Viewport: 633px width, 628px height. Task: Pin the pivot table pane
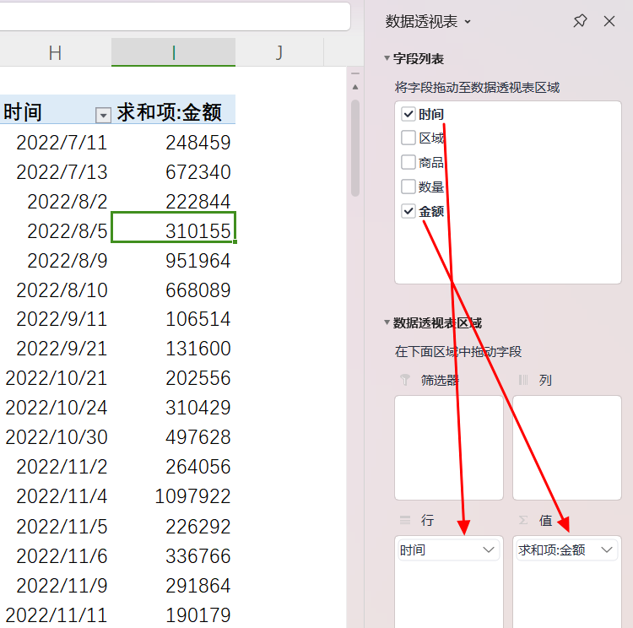tap(580, 21)
